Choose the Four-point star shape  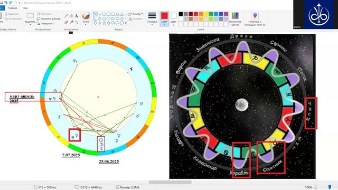coord(100,23)
